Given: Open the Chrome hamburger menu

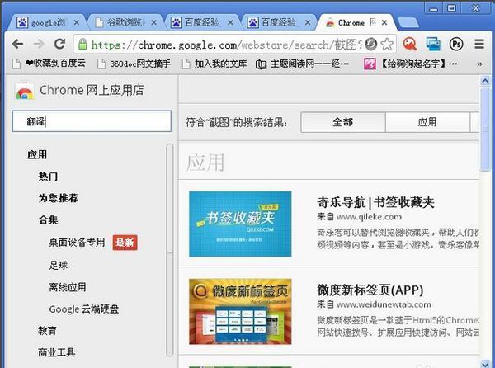Looking at the screenshot, I should point(479,44).
